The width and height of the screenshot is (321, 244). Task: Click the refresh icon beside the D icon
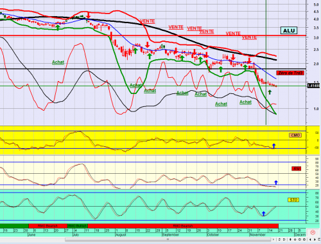point(279,239)
